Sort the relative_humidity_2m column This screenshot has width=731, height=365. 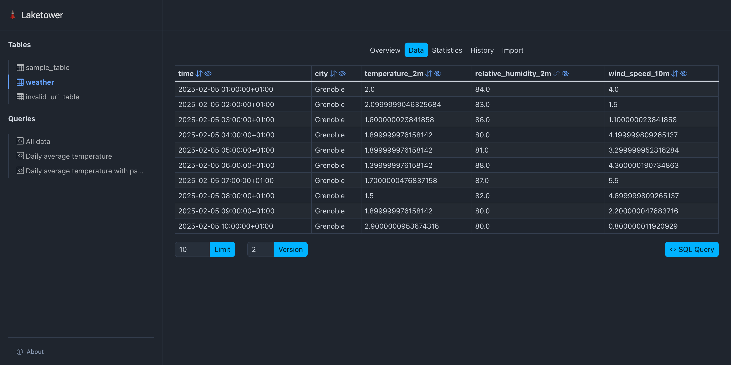(556, 74)
